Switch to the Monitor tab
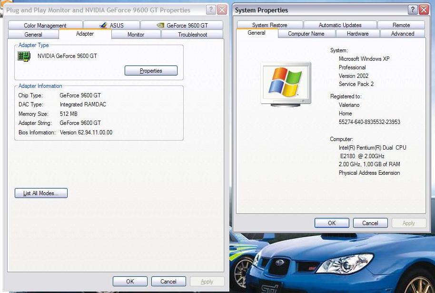Screen dimensions: 435x293 click(x=136, y=35)
